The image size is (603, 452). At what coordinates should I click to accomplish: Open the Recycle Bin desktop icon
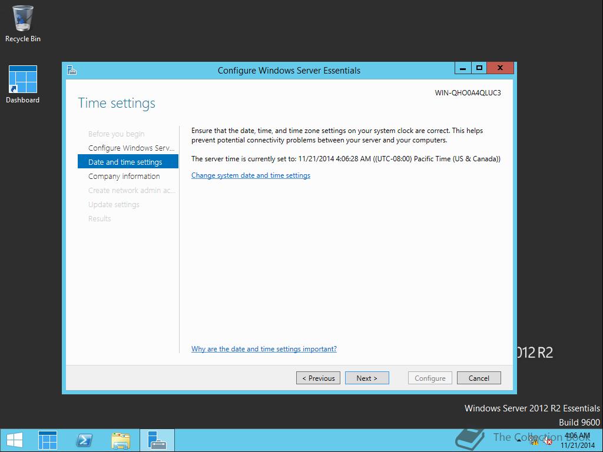22,23
